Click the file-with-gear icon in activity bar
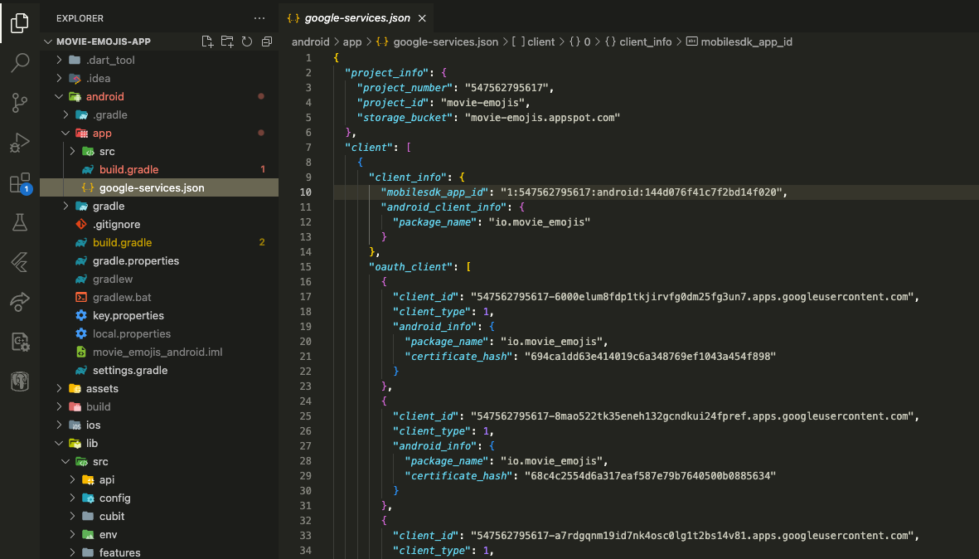 [19, 342]
